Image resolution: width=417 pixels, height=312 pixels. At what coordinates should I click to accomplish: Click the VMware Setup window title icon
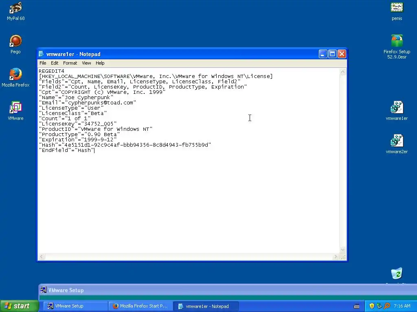[x=43, y=290]
